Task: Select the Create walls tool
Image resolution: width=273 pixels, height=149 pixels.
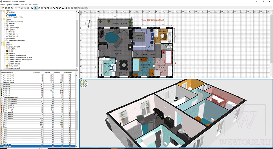Action: (42, 8)
